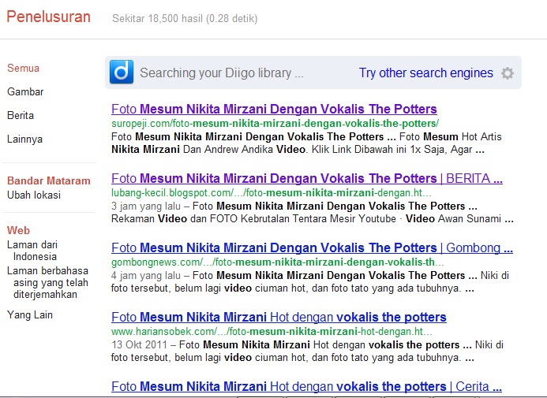Click the www.hariansobek.com URL text
This screenshot has height=398, width=547.
(x=272, y=331)
